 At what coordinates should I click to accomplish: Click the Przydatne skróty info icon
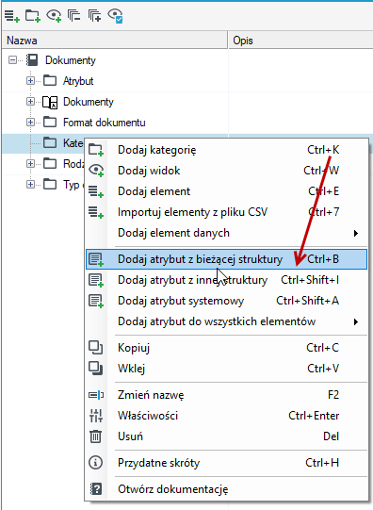coord(95,463)
